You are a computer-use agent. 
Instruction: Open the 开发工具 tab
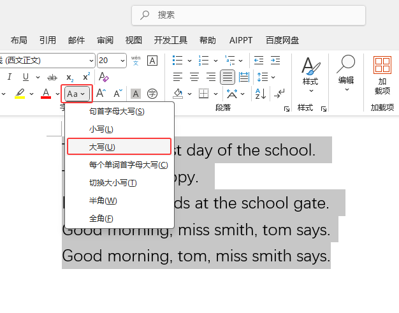click(171, 40)
